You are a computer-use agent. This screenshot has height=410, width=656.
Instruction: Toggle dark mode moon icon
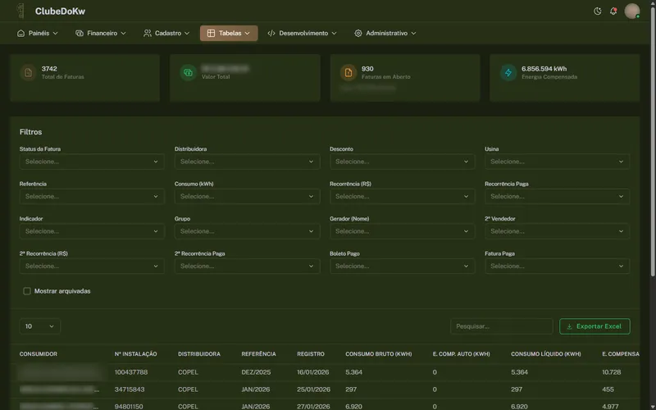tap(598, 11)
